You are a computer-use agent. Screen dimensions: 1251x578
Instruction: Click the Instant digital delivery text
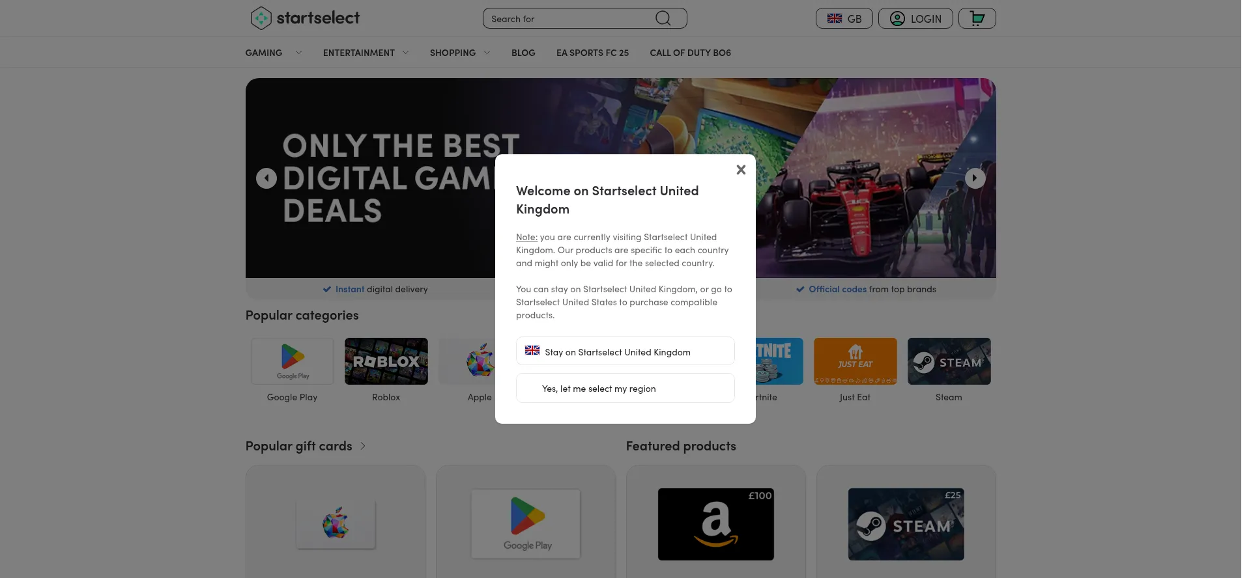381,289
